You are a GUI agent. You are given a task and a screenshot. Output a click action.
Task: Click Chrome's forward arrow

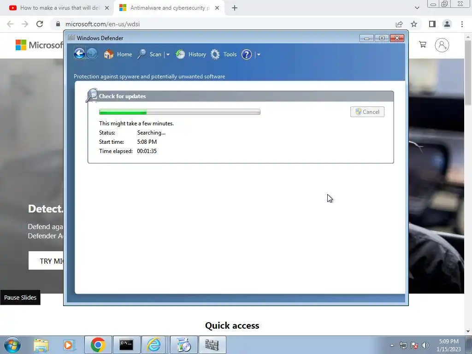point(25,24)
